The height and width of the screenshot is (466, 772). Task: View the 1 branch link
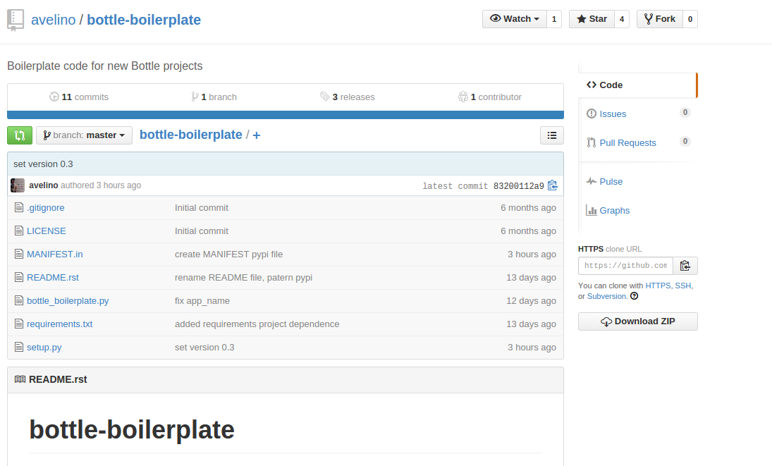click(x=214, y=97)
